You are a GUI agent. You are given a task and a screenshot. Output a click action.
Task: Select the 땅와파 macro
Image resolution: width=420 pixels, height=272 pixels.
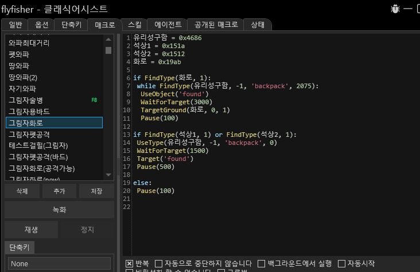tap(54, 66)
